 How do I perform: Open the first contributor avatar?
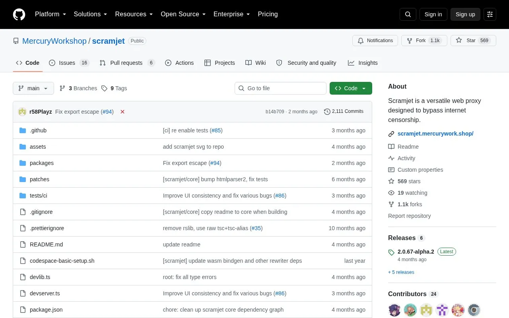(x=394, y=310)
